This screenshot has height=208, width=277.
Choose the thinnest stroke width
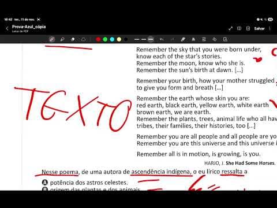click(x=137, y=39)
